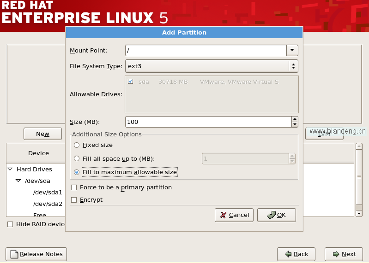
Task: Select Fill all space up to (MB)
Action: point(77,158)
